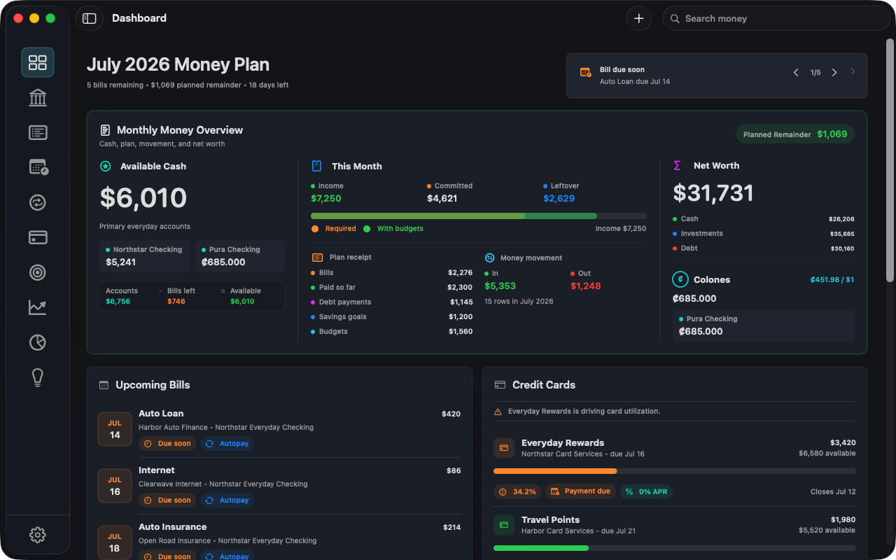Open the Reports pie chart sidebar icon
The height and width of the screenshot is (560, 896).
38,342
